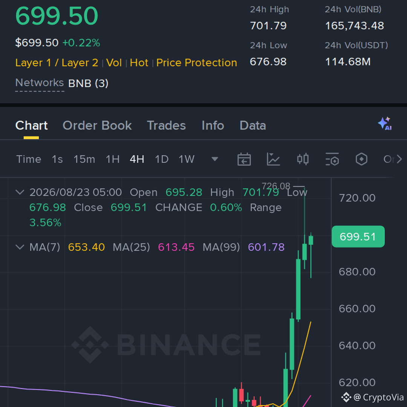Image resolution: width=407 pixels, height=407 pixels.
Task: Open chart display settings icon
Action: (x=332, y=159)
